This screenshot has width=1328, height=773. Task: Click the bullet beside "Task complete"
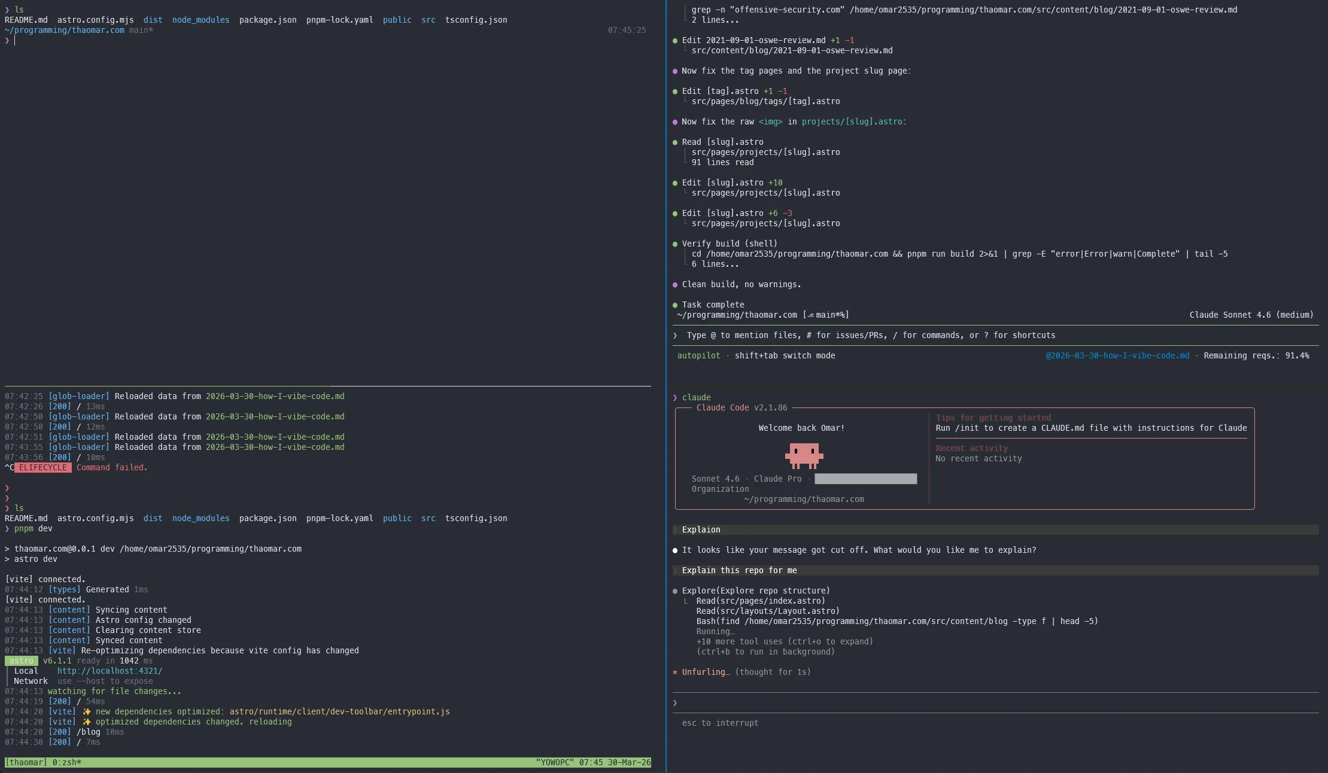(x=676, y=305)
